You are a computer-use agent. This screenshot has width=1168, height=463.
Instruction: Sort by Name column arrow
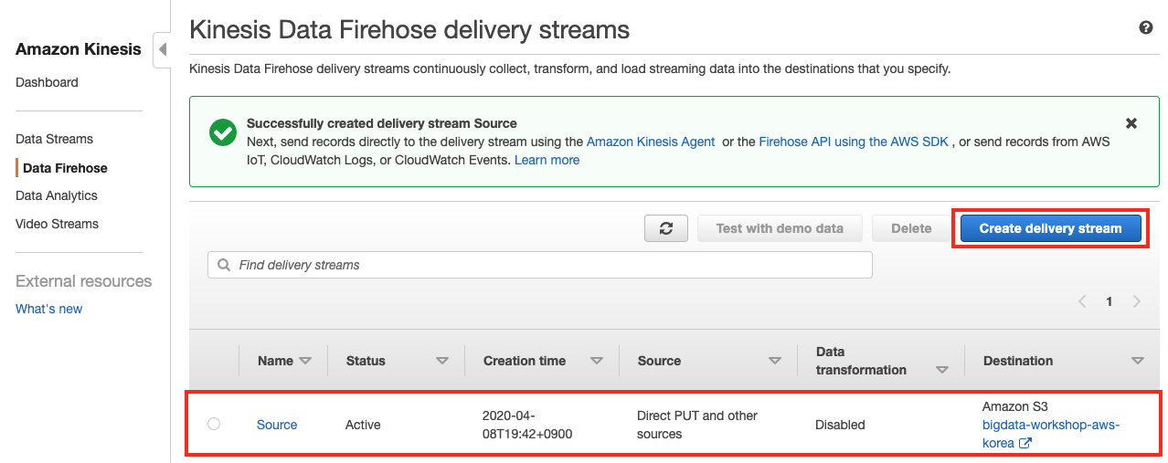pos(305,361)
